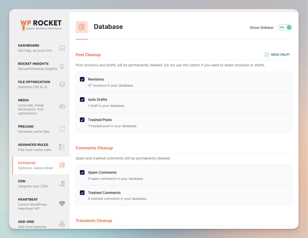This screenshot has height=238, width=308.
Task: Click the Media images icon
Action: [x=62, y=107]
